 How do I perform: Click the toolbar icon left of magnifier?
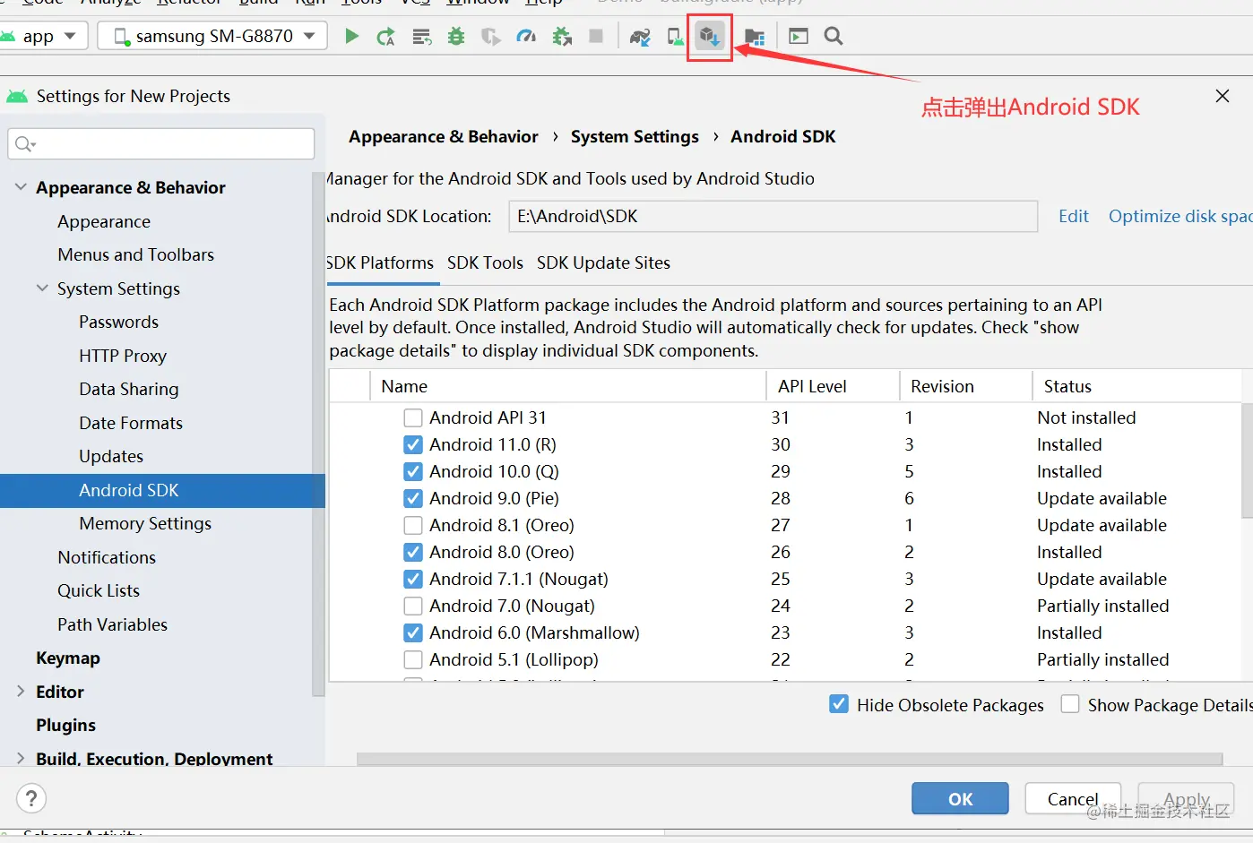pyautogui.click(x=799, y=36)
